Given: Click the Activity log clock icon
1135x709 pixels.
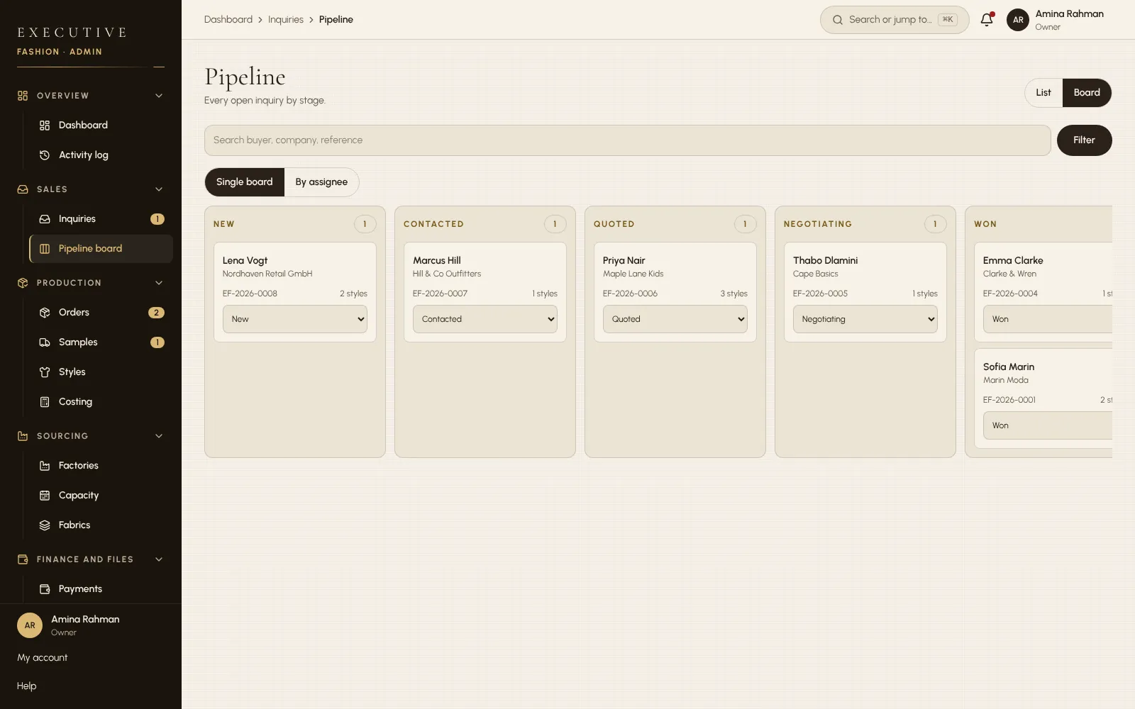Looking at the screenshot, I should (45, 155).
